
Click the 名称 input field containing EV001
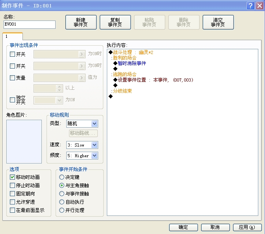[30, 24]
